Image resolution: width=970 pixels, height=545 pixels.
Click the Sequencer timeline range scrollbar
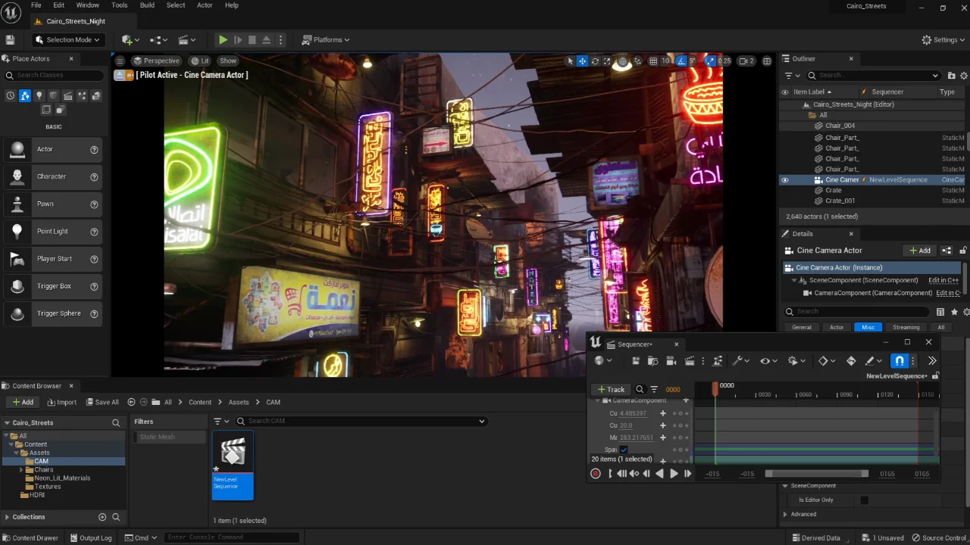[817, 474]
